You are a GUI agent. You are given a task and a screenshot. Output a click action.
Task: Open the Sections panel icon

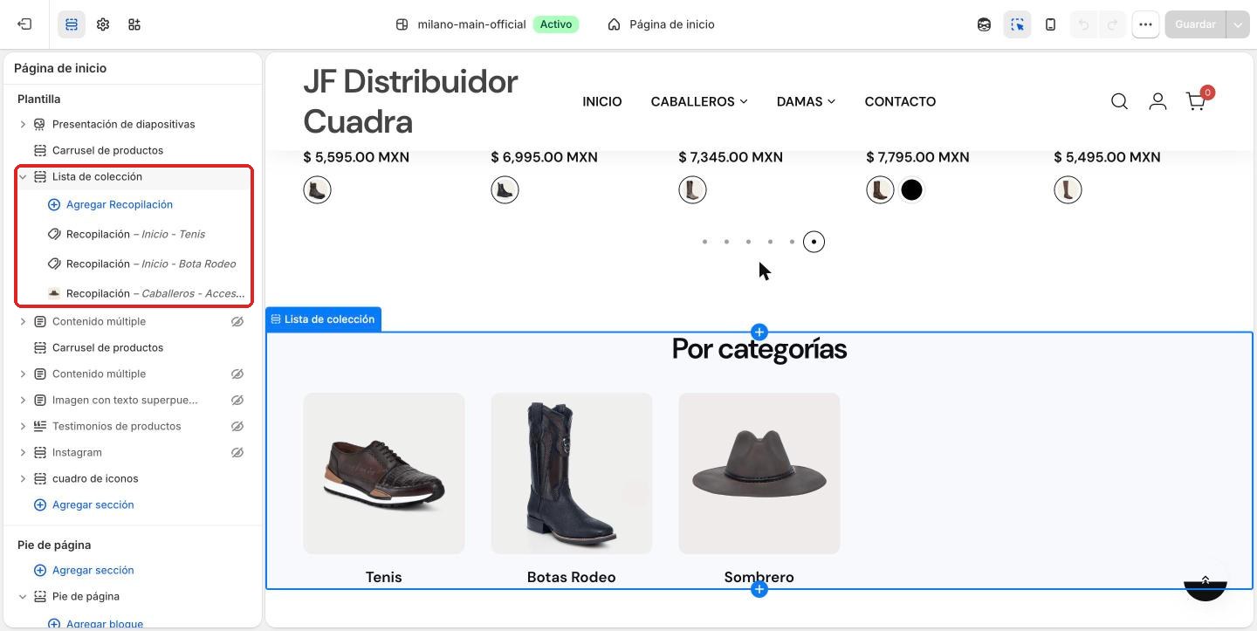click(72, 24)
